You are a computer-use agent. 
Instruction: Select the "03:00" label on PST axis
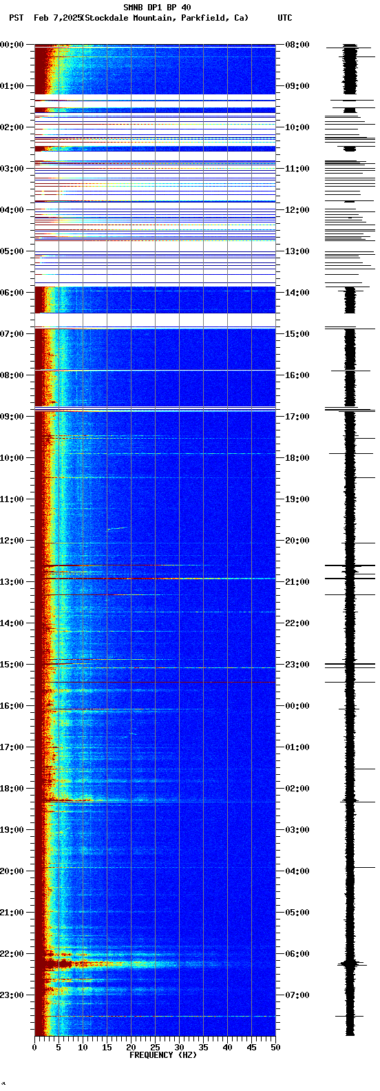[12, 169]
